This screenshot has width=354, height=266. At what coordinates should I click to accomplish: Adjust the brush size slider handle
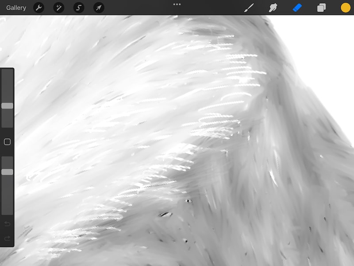click(7, 106)
